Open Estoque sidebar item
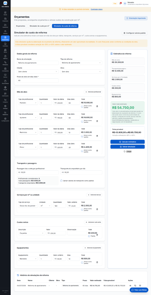Screen dimensions: 151x295 point(5,107)
